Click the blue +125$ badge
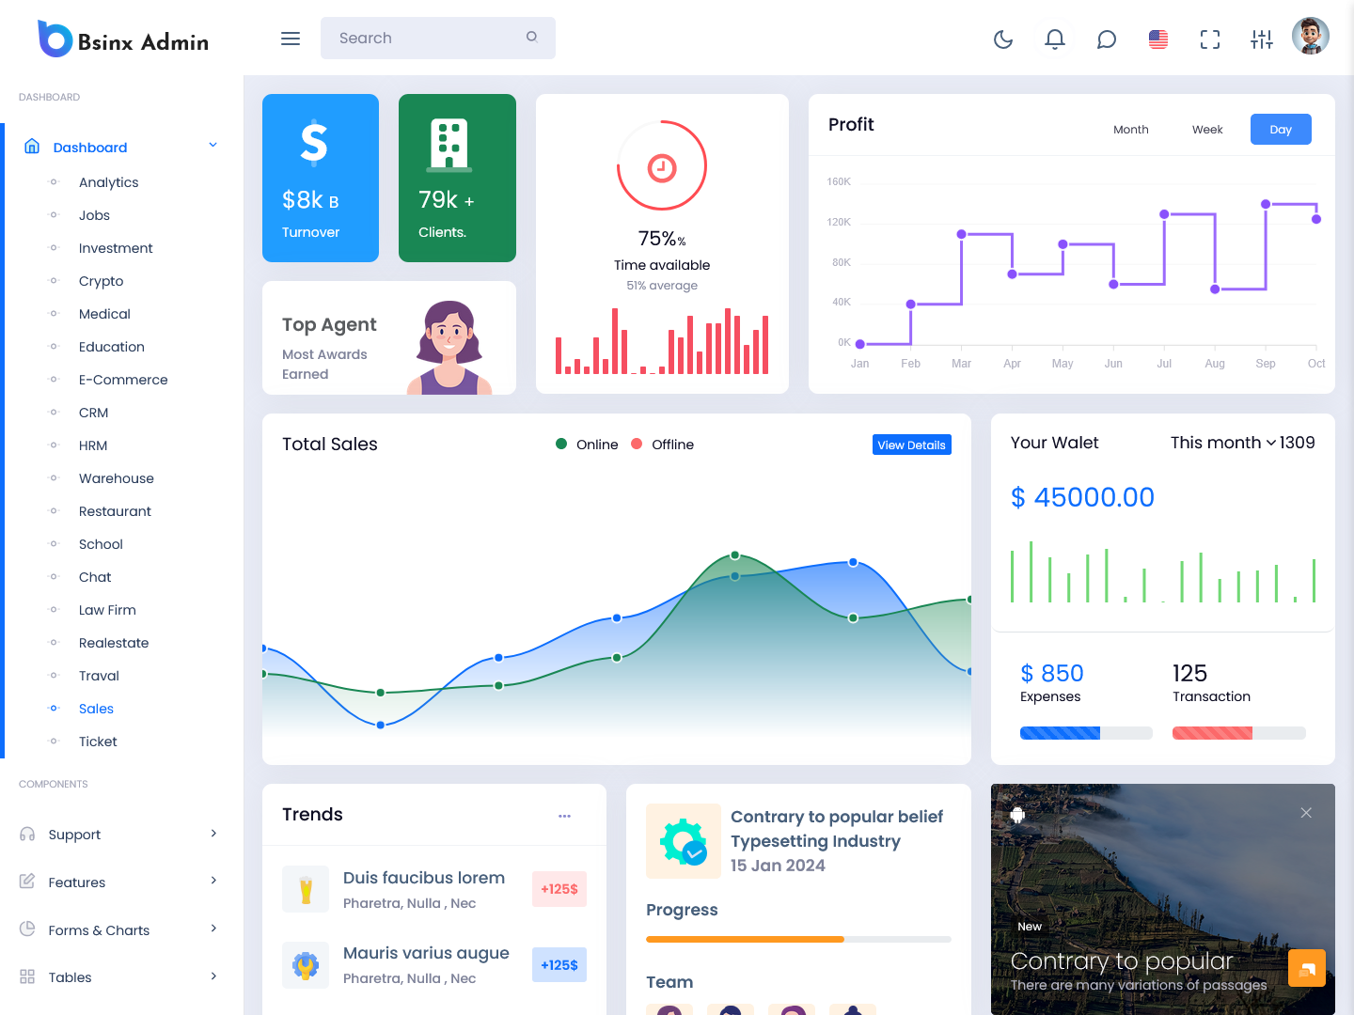1354x1015 pixels. (x=559, y=965)
